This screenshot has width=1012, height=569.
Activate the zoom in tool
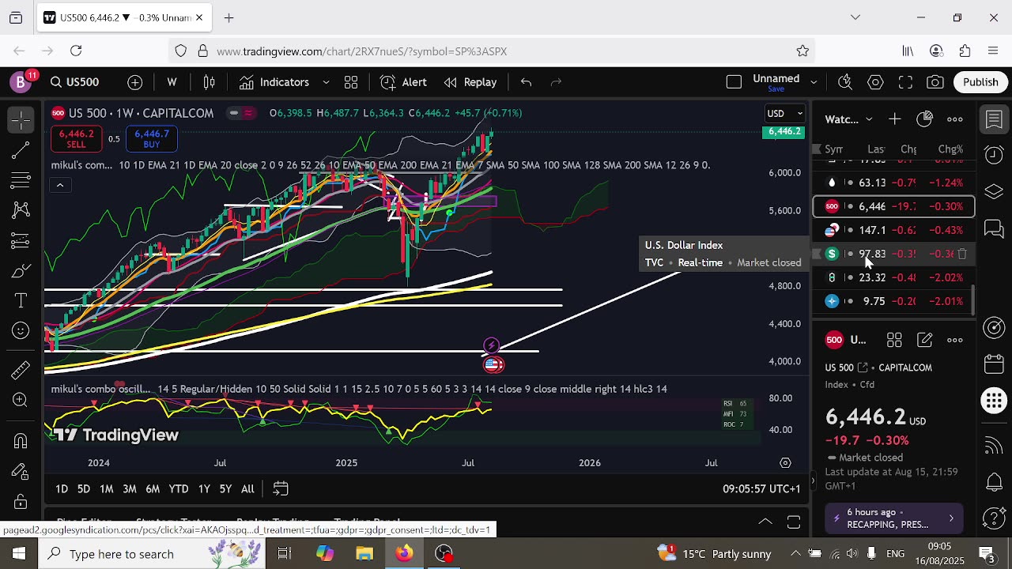click(x=21, y=400)
